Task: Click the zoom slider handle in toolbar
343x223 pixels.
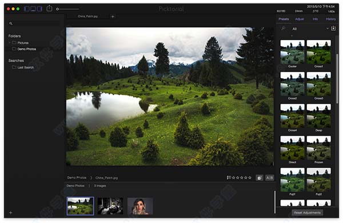Action: coord(57,9)
